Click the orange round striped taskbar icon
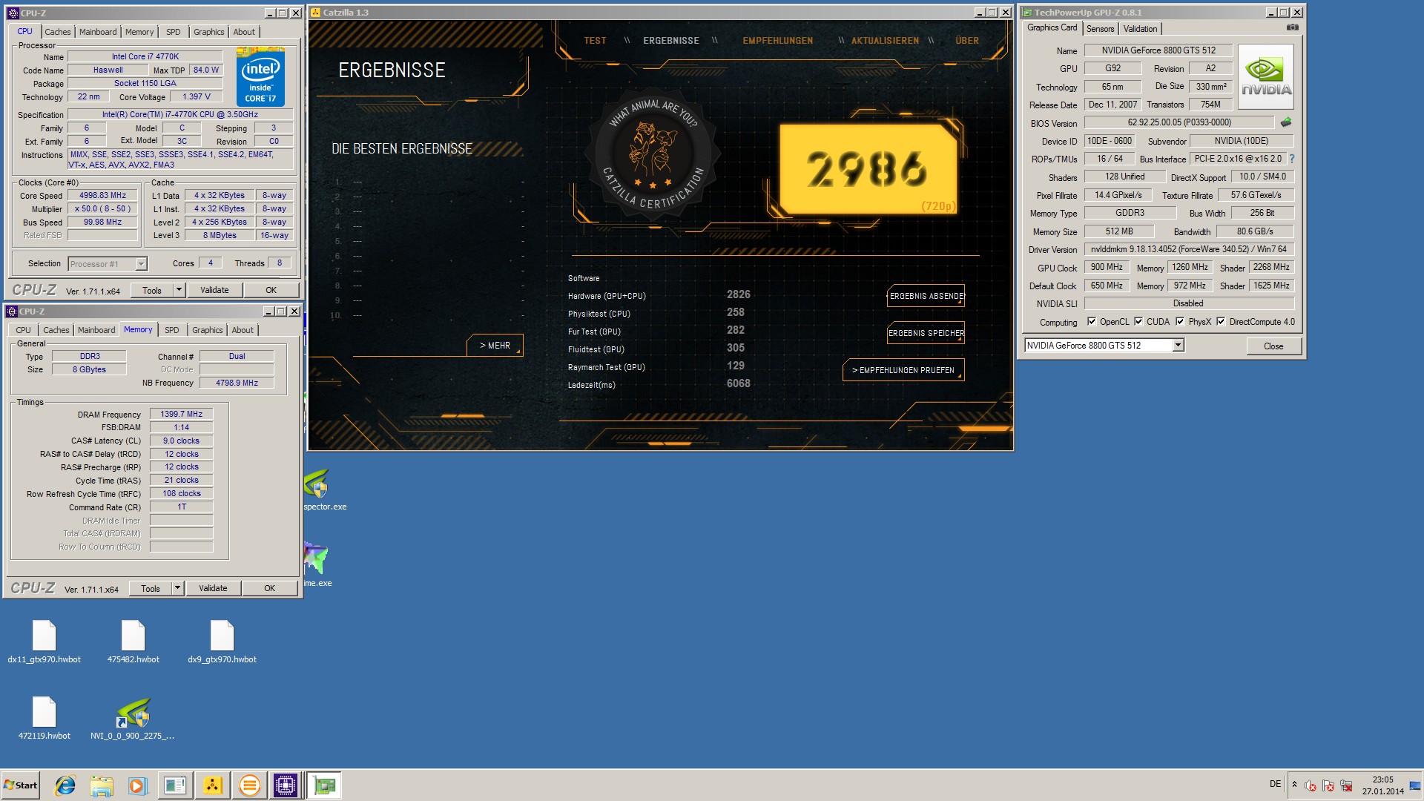 point(249,785)
